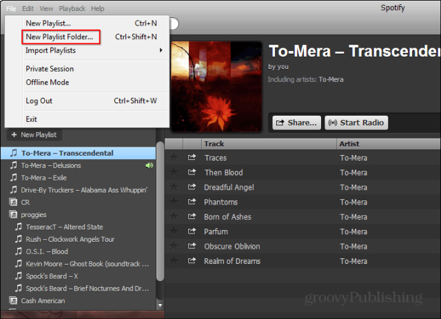This screenshot has height=319, width=441.
Task: Click share icon for Obscure Oblivion
Action: [x=192, y=246]
